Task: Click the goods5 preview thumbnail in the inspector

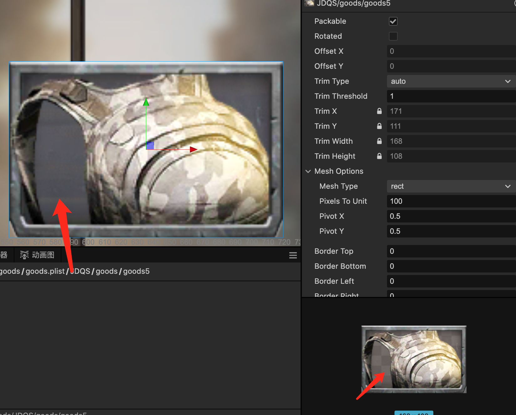Action: (x=414, y=359)
